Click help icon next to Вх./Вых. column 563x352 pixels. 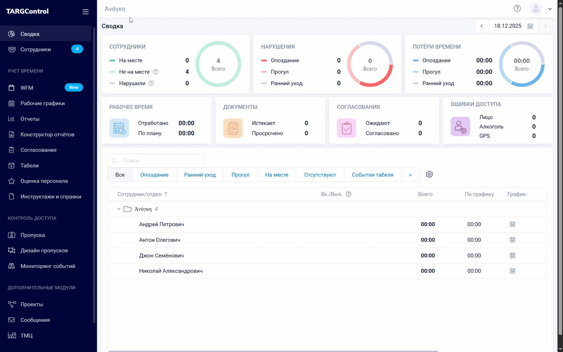[x=348, y=194]
